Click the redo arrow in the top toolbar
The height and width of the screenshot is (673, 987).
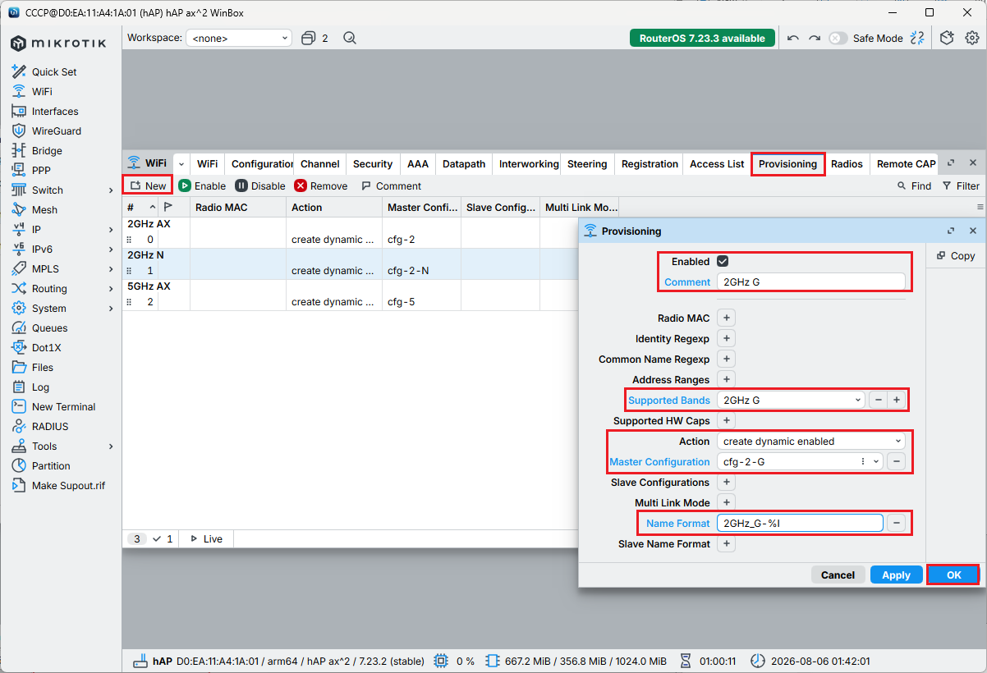pyautogui.click(x=815, y=38)
